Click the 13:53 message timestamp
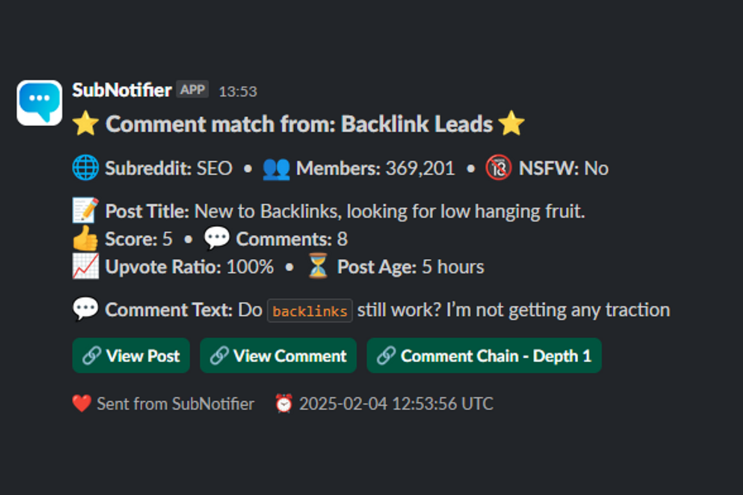 [x=238, y=91]
